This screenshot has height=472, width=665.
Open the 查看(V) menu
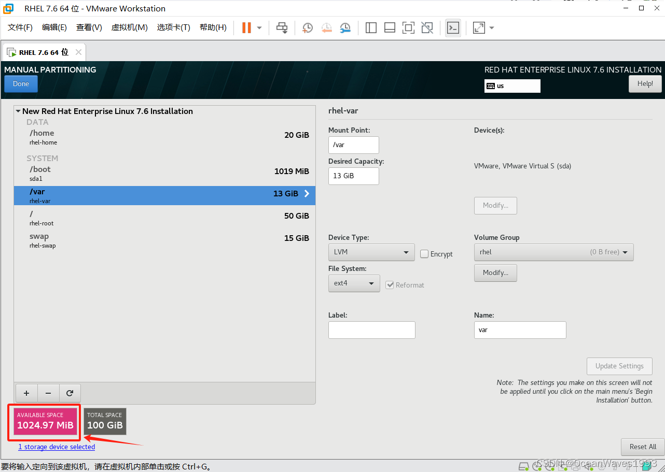point(89,27)
